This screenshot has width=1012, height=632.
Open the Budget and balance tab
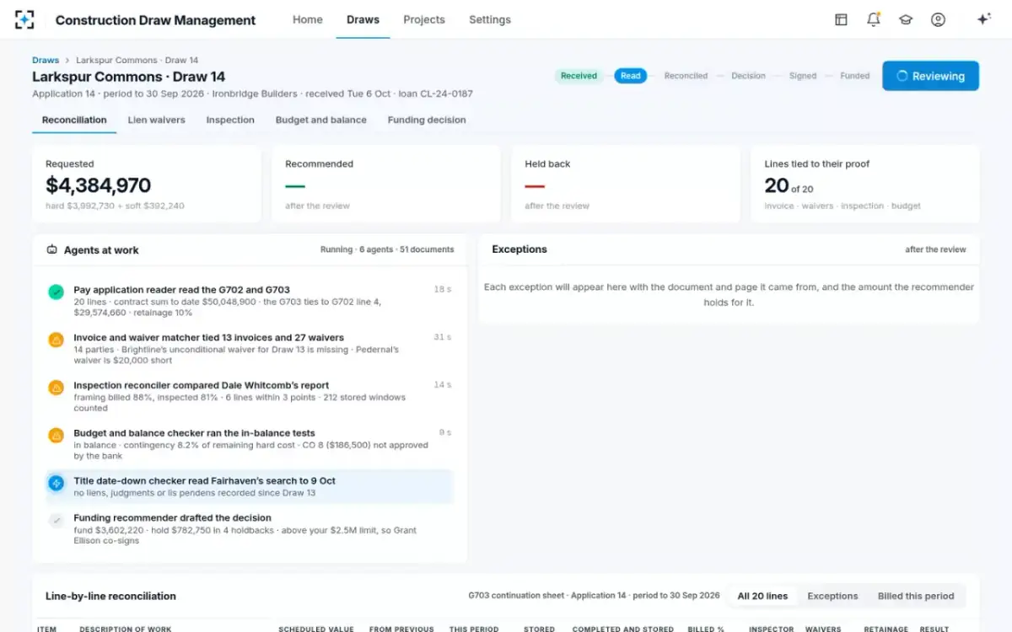pos(321,120)
